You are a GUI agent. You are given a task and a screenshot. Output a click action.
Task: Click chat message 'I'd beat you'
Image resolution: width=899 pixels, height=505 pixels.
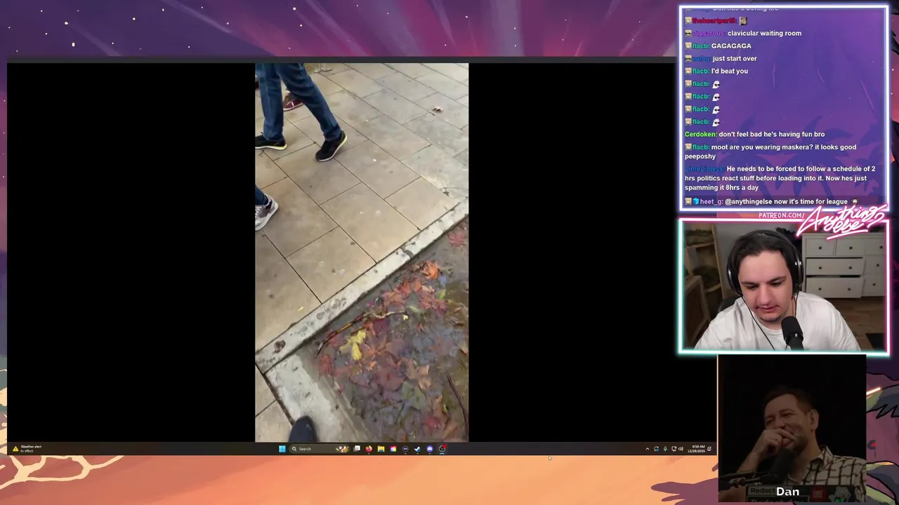pos(729,71)
